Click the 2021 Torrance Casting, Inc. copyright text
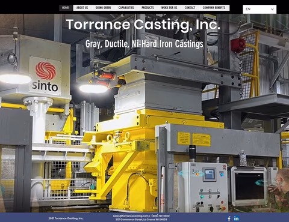This screenshot has width=289, height=222. [66, 218]
